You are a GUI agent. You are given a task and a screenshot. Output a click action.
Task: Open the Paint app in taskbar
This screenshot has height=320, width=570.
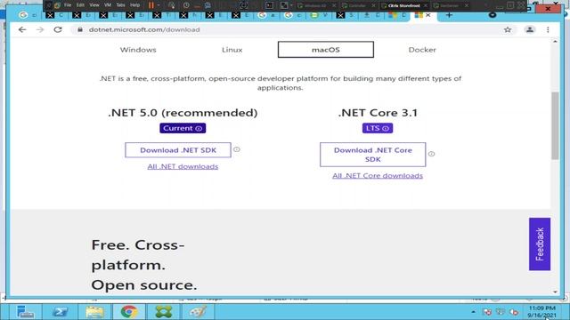(198, 312)
